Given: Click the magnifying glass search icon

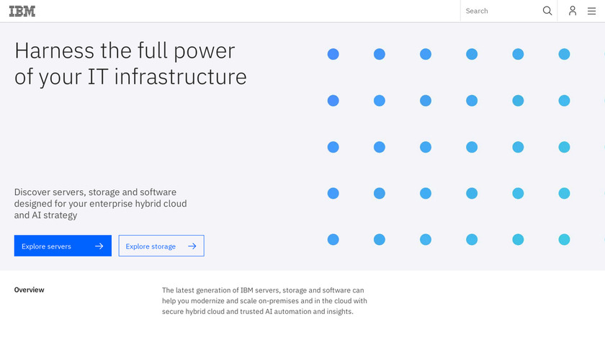Looking at the screenshot, I should pos(547,11).
